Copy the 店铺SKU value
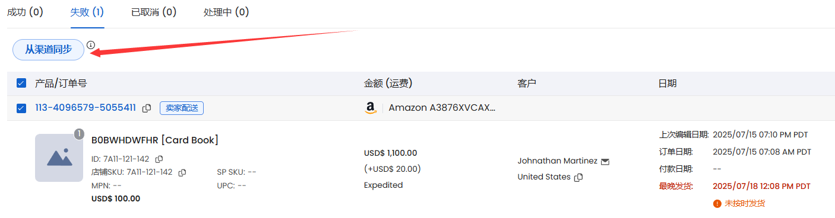 pyautogui.click(x=182, y=172)
